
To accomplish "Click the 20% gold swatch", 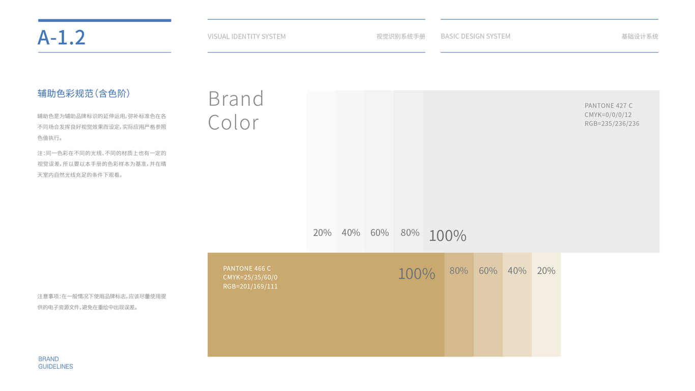I will click(546, 304).
